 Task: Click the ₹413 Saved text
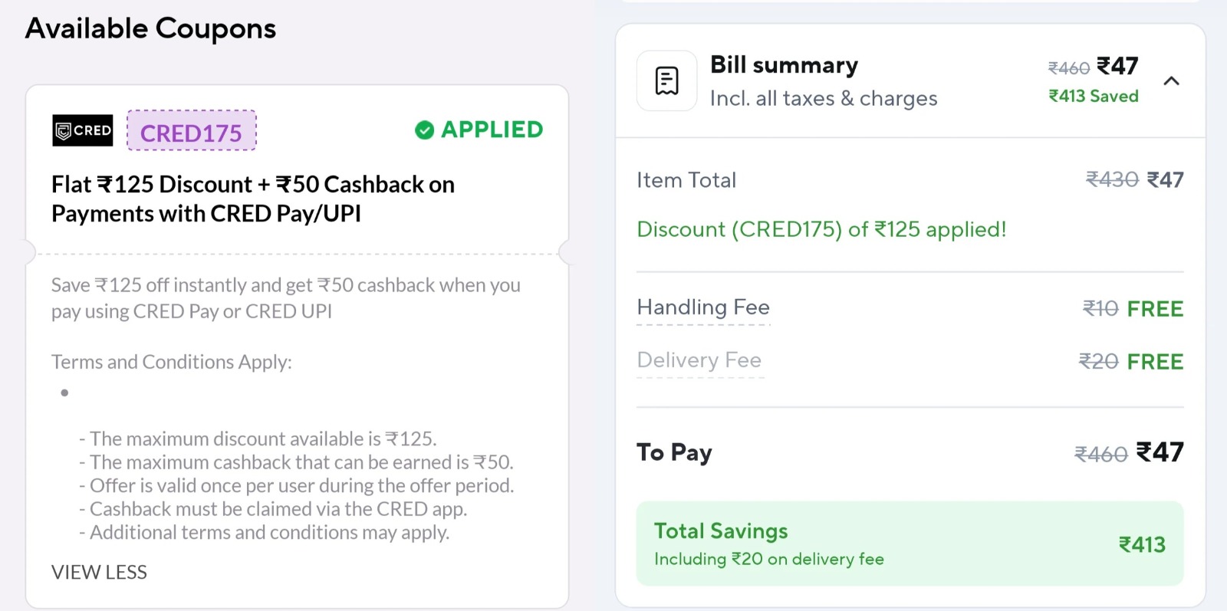(x=1093, y=97)
